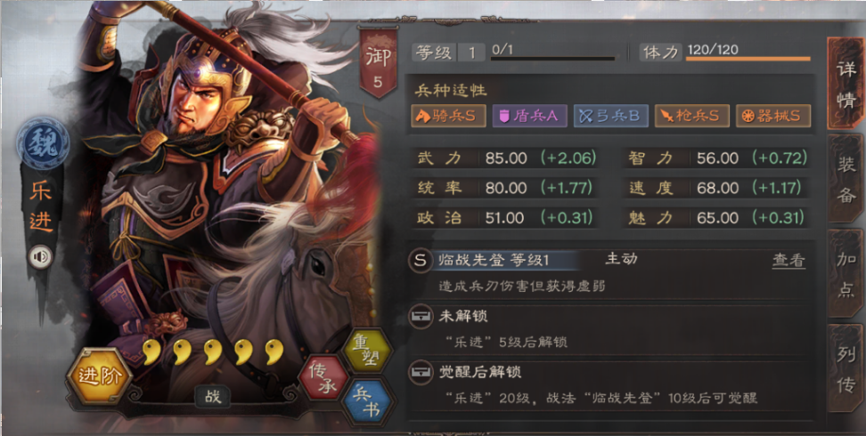Open the 传承 red hexagon
The image size is (866, 436).
coord(323,379)
